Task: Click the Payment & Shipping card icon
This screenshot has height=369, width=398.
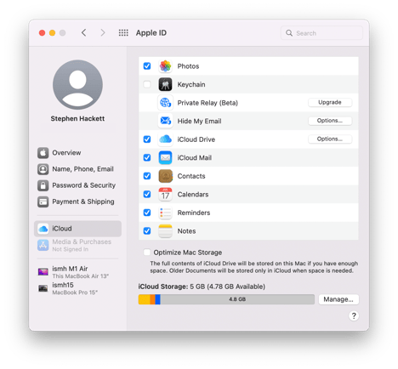Action: [x=43, y=202]
